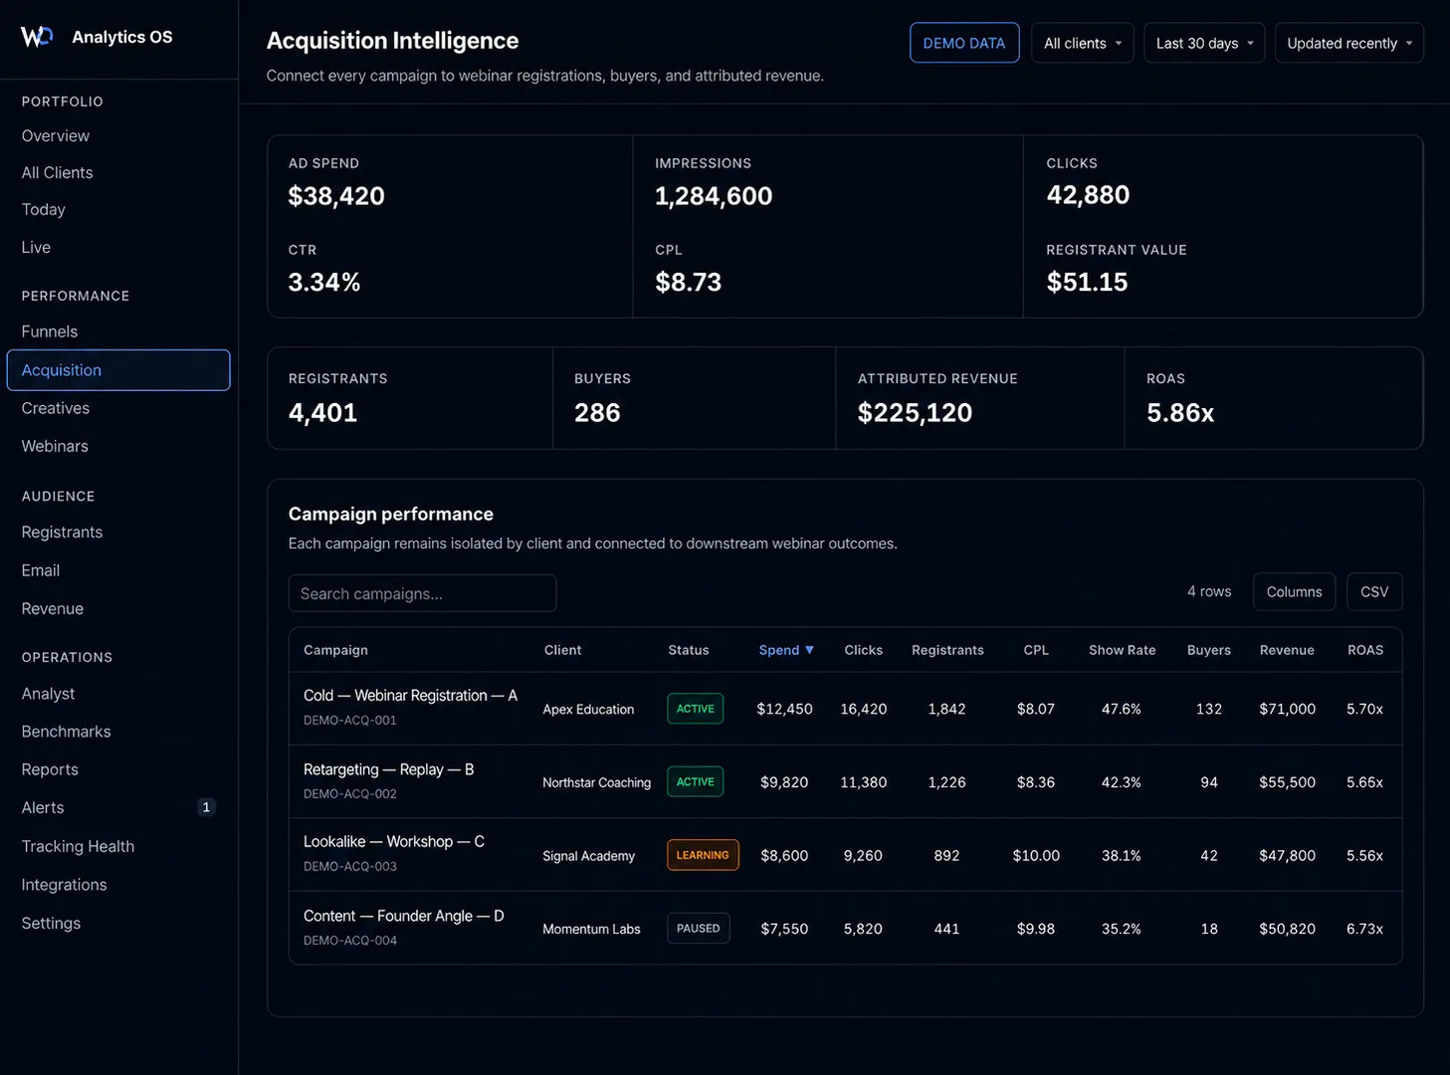This screenshot has width=1450, height=1075.
Task: Focus the Search campaigns field
Action: point(422,593)
